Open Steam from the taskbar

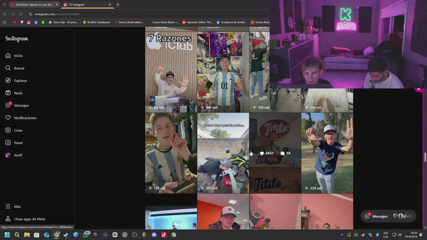pyautogui.click(x=66, y=235)
